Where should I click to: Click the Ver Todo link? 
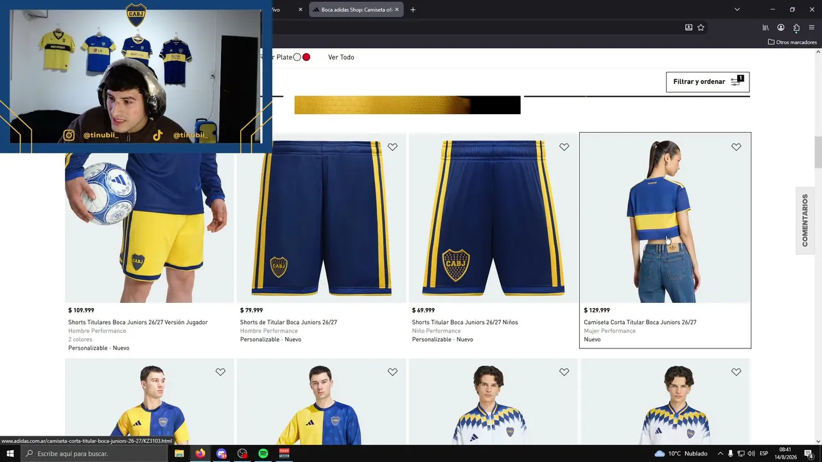(x=341, y=57)
